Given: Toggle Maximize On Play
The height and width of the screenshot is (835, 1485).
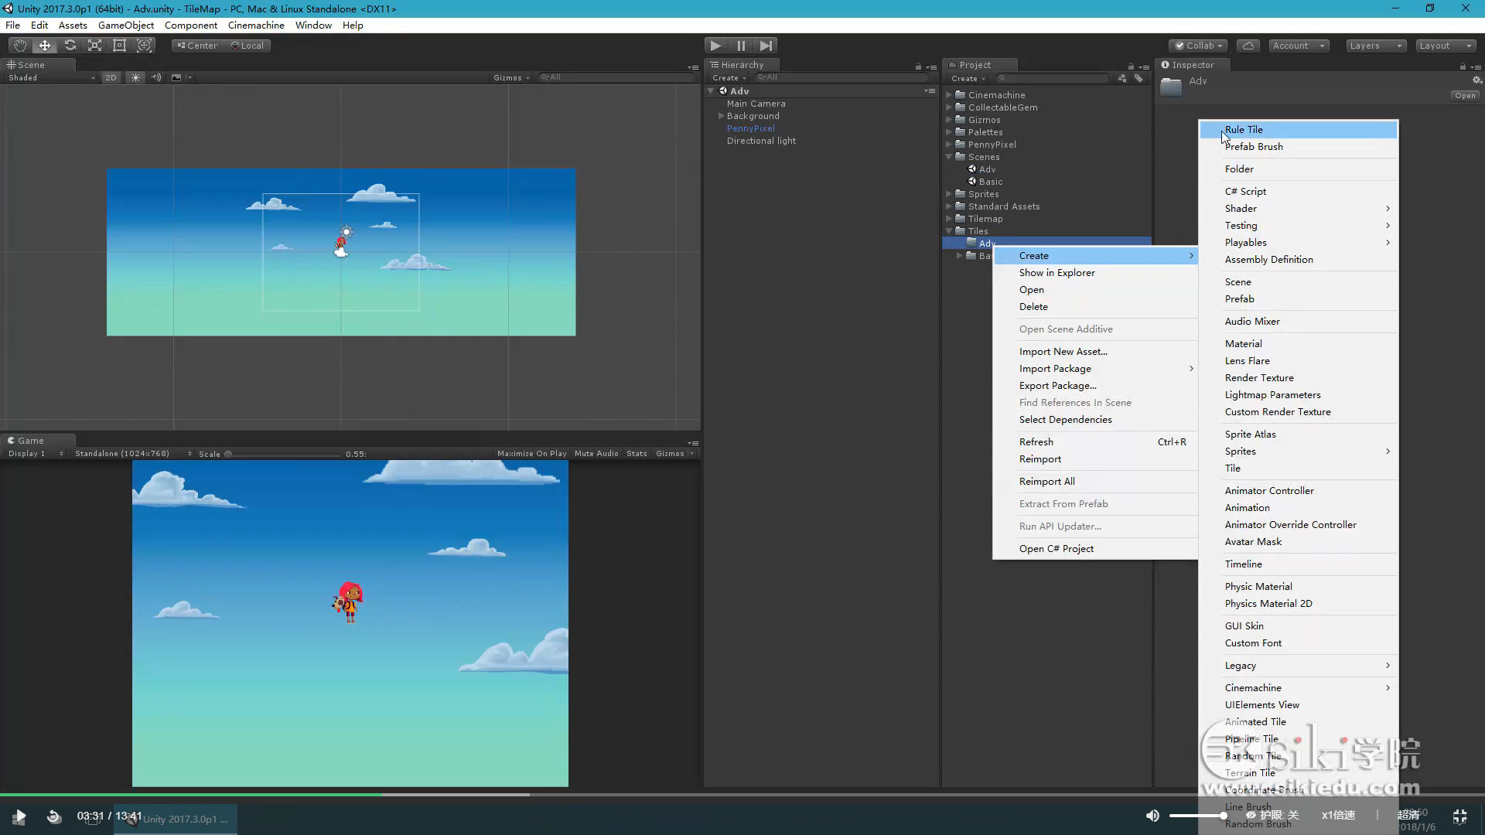Looking at the screenshot, I should pos(531,454).
